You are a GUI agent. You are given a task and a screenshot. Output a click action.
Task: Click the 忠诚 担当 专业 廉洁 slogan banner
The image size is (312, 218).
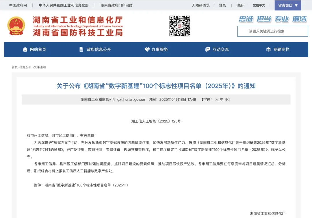point(273,19)
